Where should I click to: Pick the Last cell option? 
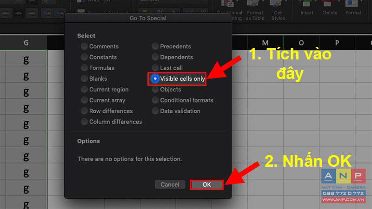pos(155,68)
